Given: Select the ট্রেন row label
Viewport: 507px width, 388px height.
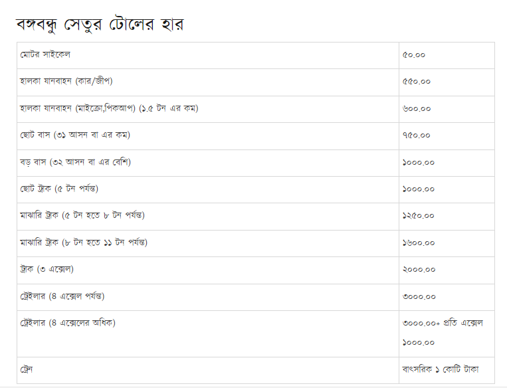Looking at the screenshot, I should tap(26, 369).
